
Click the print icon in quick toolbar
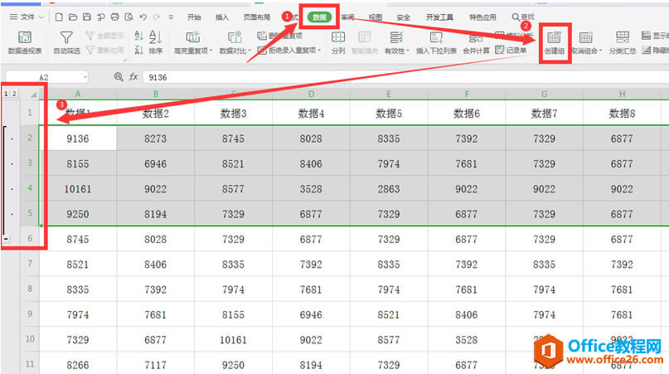coord(114,17)
